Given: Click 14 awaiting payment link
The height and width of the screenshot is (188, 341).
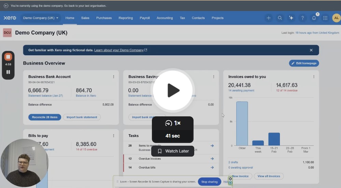Looking at the screenshot, I should pos(241,90).
